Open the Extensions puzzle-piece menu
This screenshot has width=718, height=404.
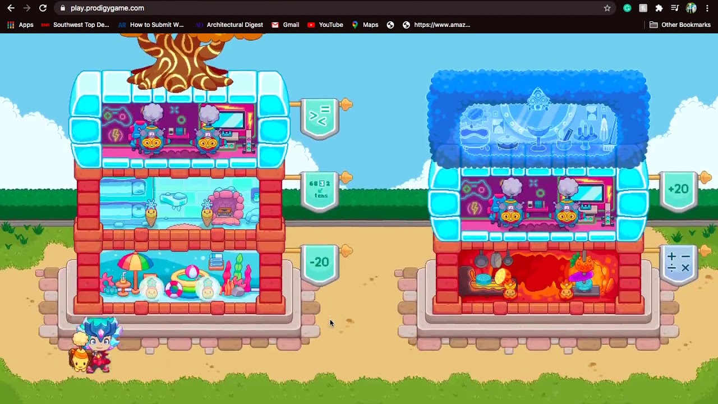point(659,8)
